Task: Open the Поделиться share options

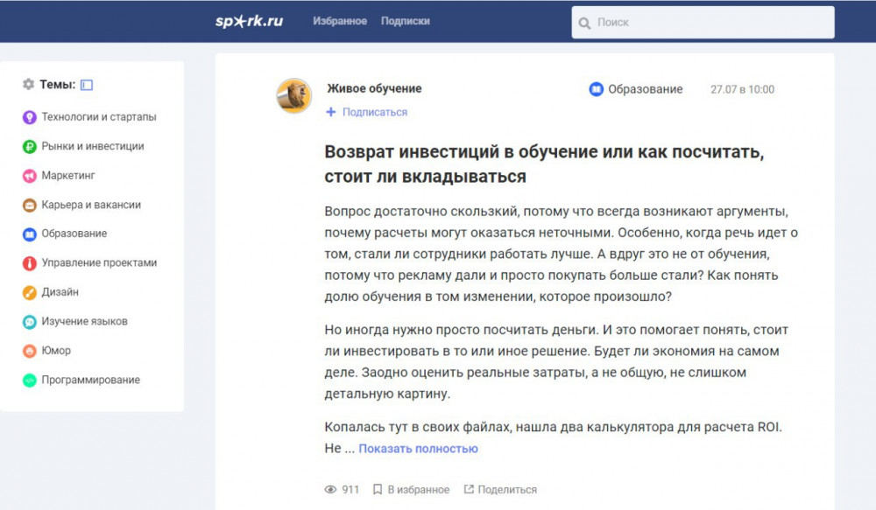Action: (500, 490)
